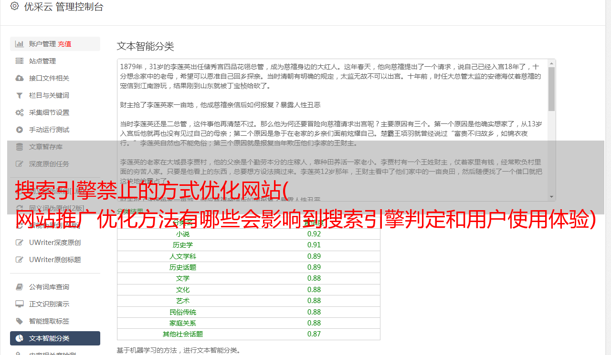This screenshot has height=355, width=611.
Task: Click the tag icon for 智能提取标签
Action: [20, 321]
